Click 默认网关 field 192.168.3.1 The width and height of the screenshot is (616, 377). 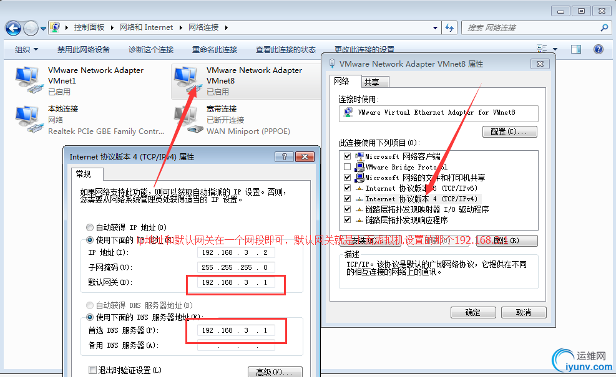[236, 282]
